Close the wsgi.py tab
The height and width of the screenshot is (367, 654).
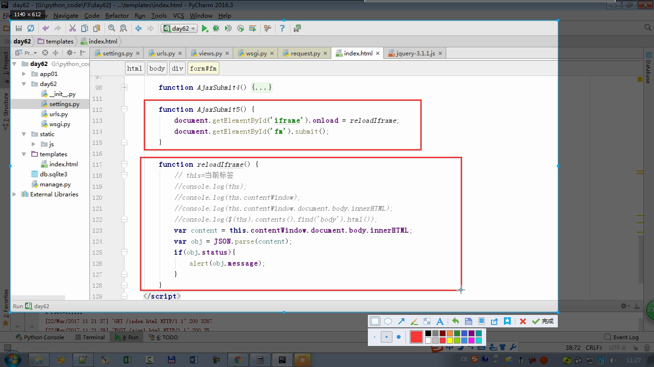[272, 54]
